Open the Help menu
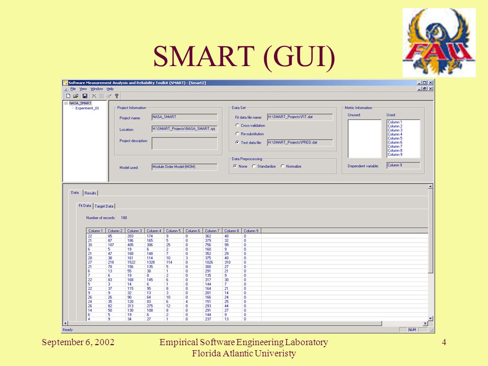The image size is (488, 366). click(x=110, y=89)
